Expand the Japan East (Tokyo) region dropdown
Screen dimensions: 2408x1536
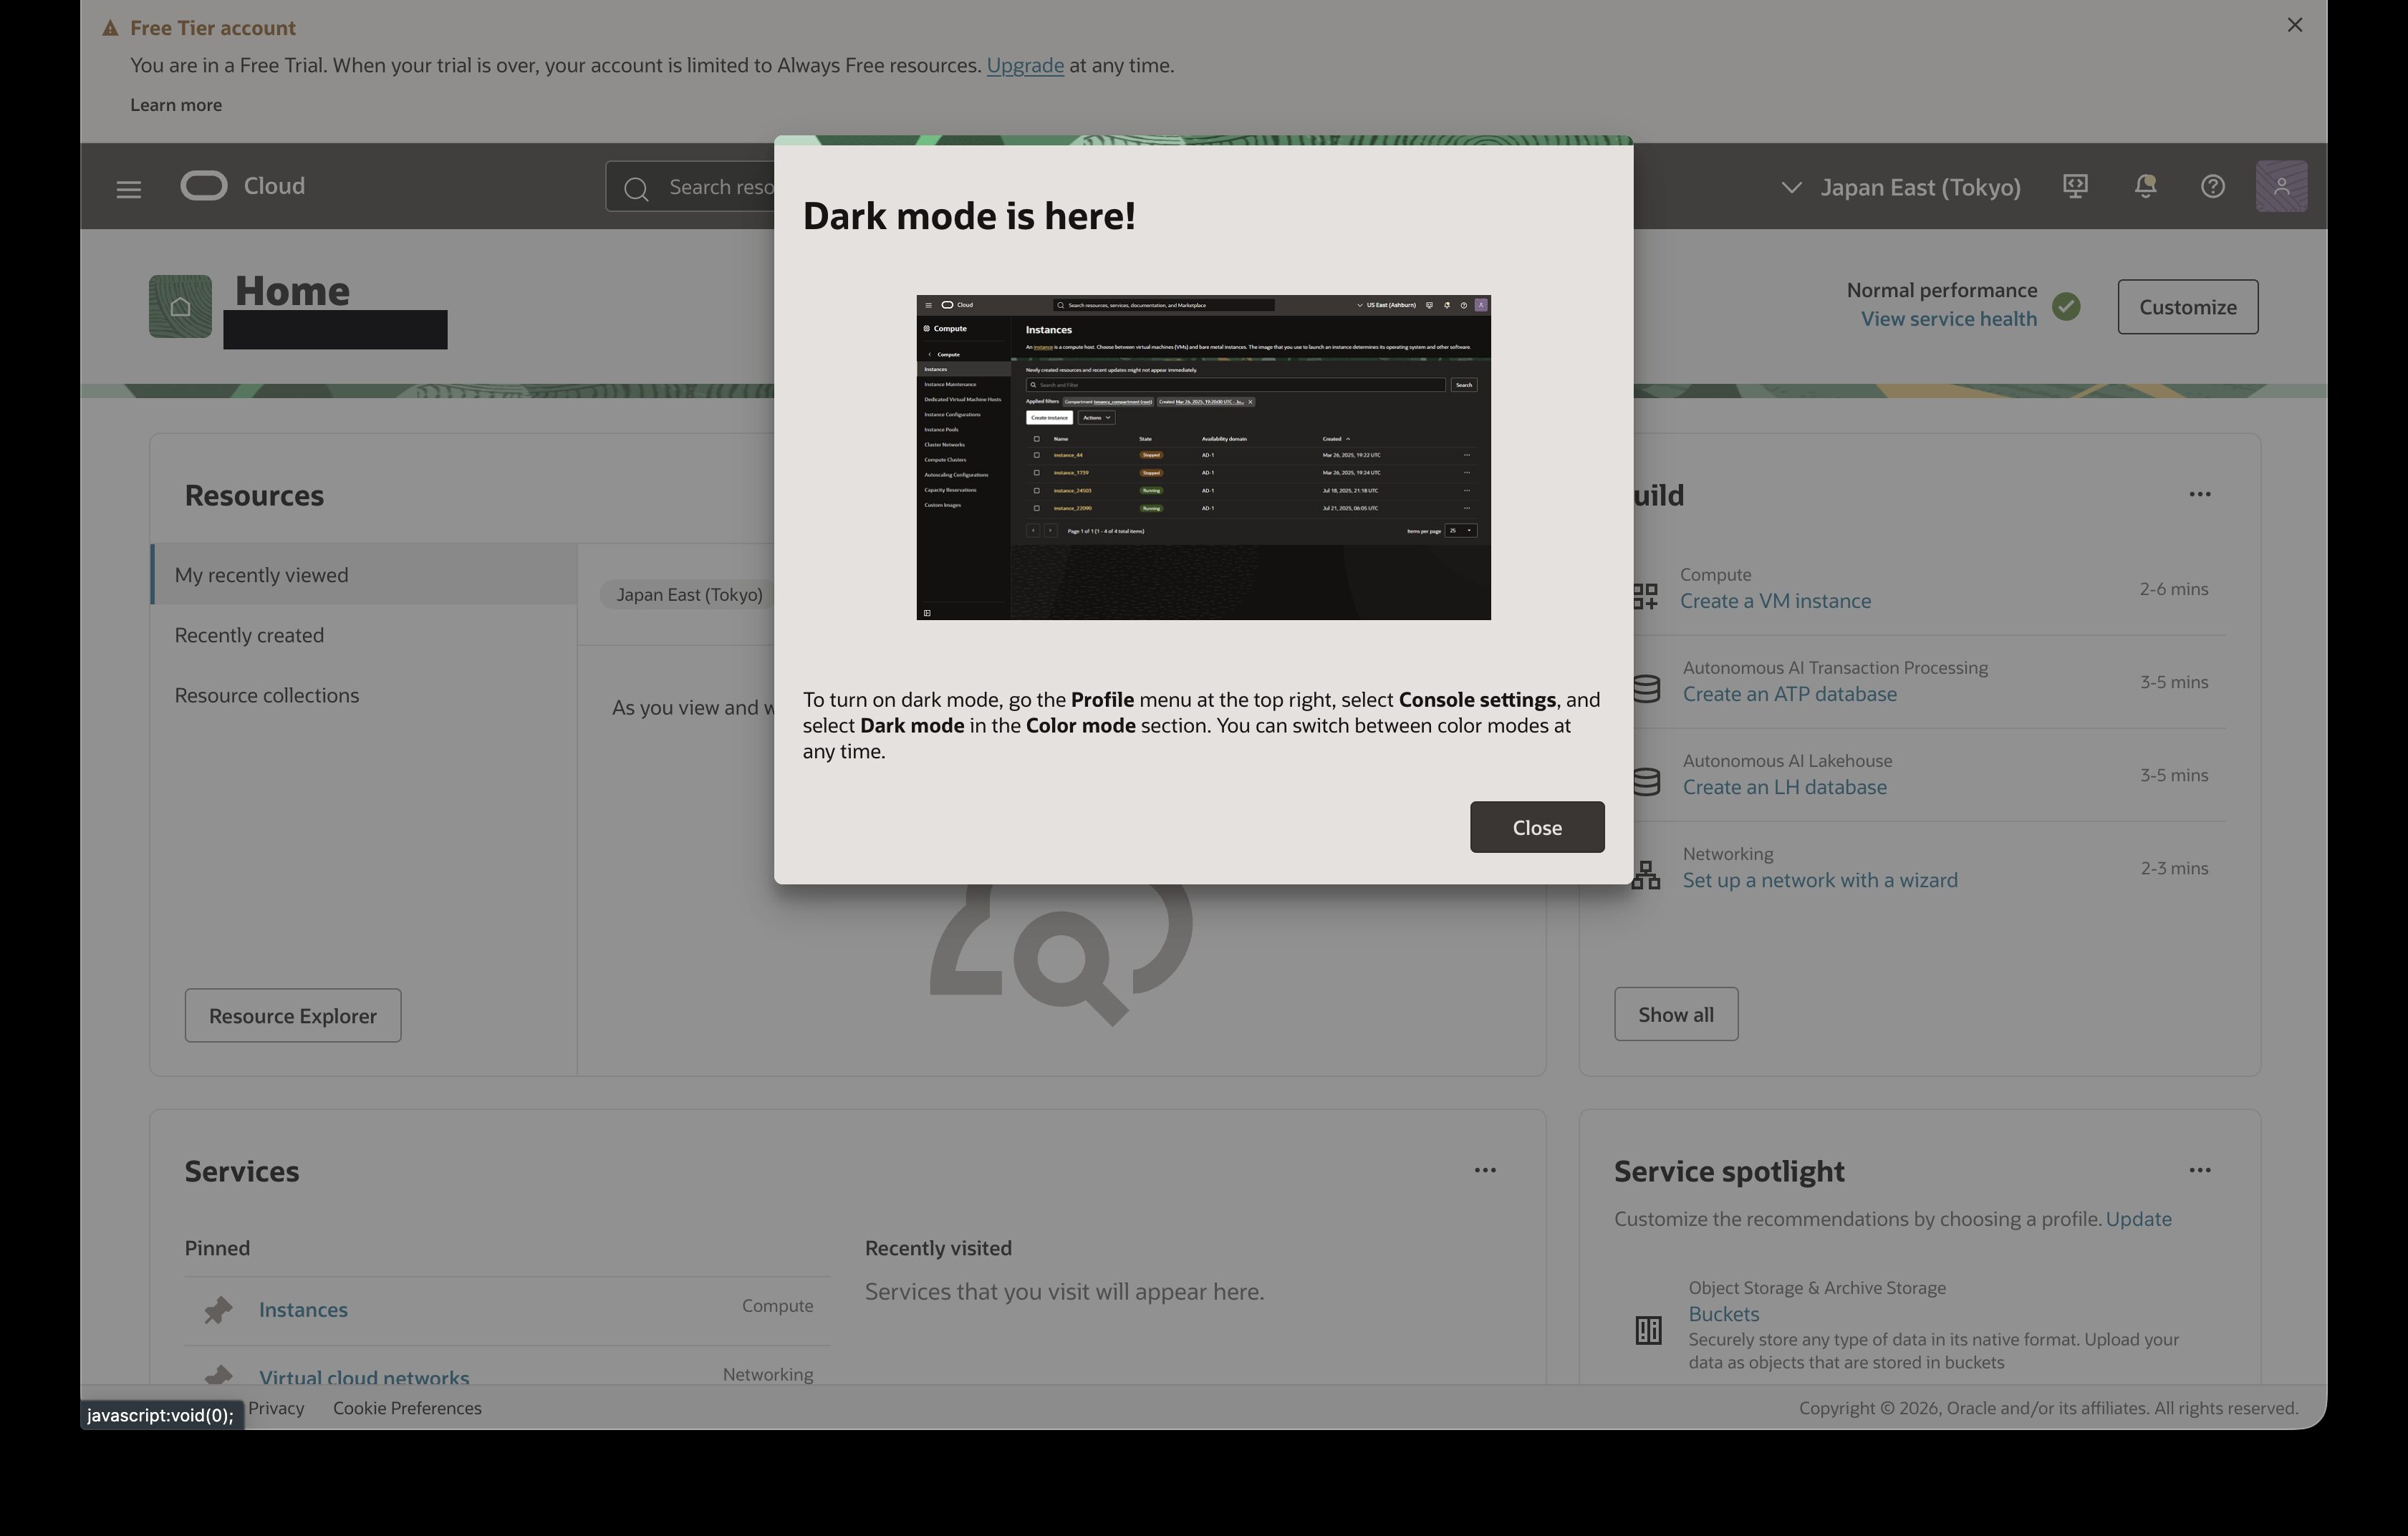click(1901, 187)
